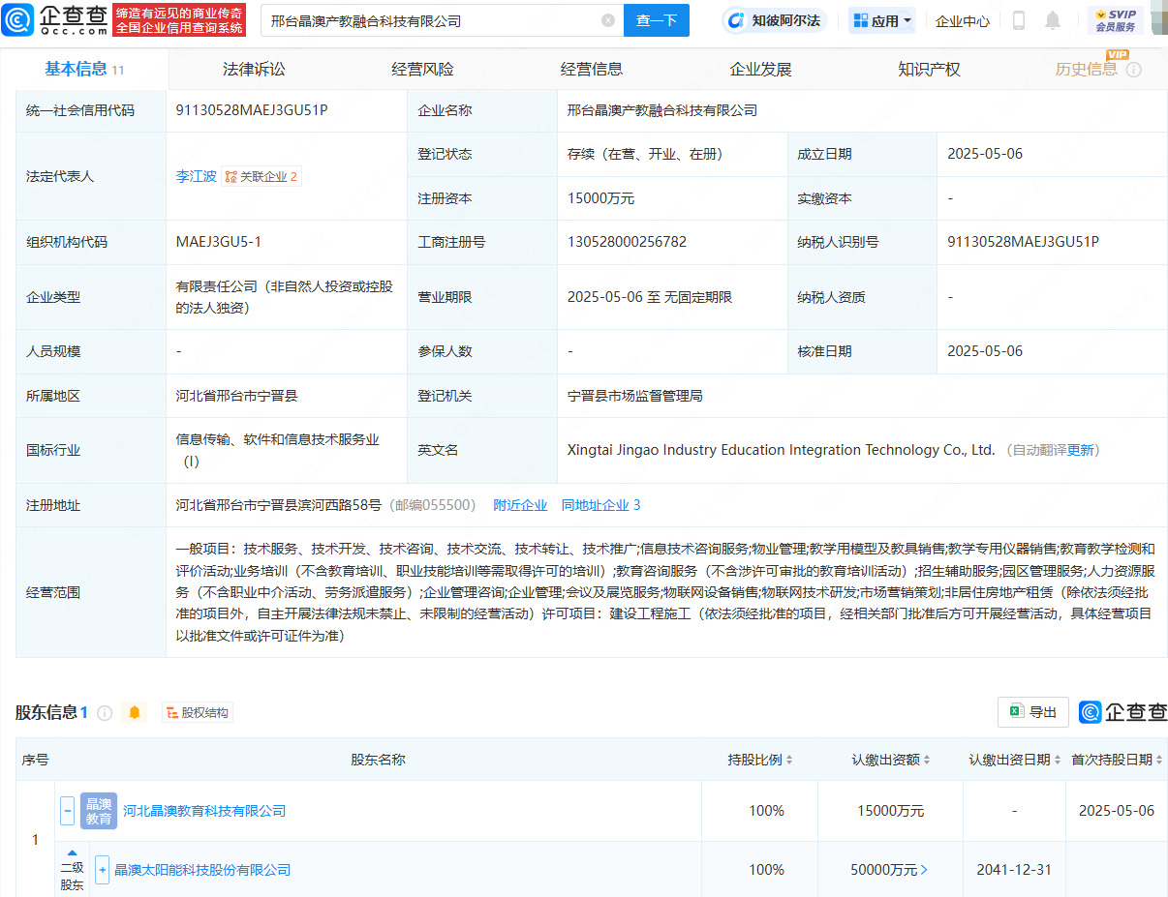Switch to 经营信息 tab
1168x897 pixels.
click(592, 69)
